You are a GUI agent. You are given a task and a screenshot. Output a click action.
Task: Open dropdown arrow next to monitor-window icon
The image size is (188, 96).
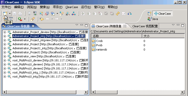tap(57, 14)
